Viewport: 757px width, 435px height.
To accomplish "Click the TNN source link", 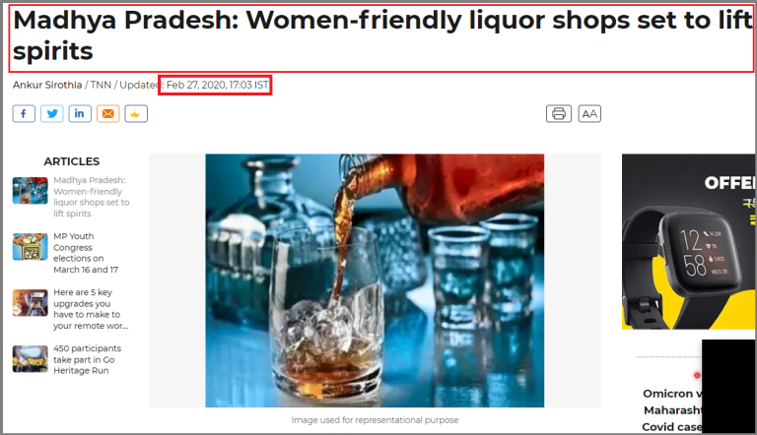I will (x=101, y=85).
